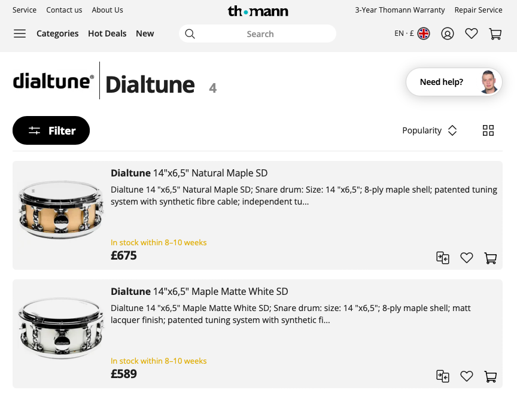Click the Search input field
Viewport: 517px width, 393px height.
pyautogui.click(x=260, y=34)
